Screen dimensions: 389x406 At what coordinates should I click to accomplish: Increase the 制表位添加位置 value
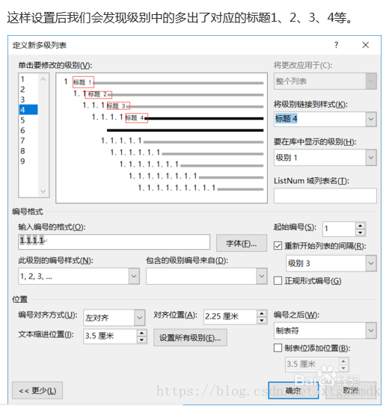(343, 361)
